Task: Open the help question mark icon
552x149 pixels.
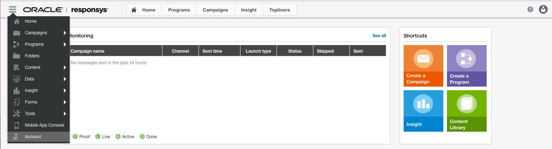Action: (x=530, y=10)
